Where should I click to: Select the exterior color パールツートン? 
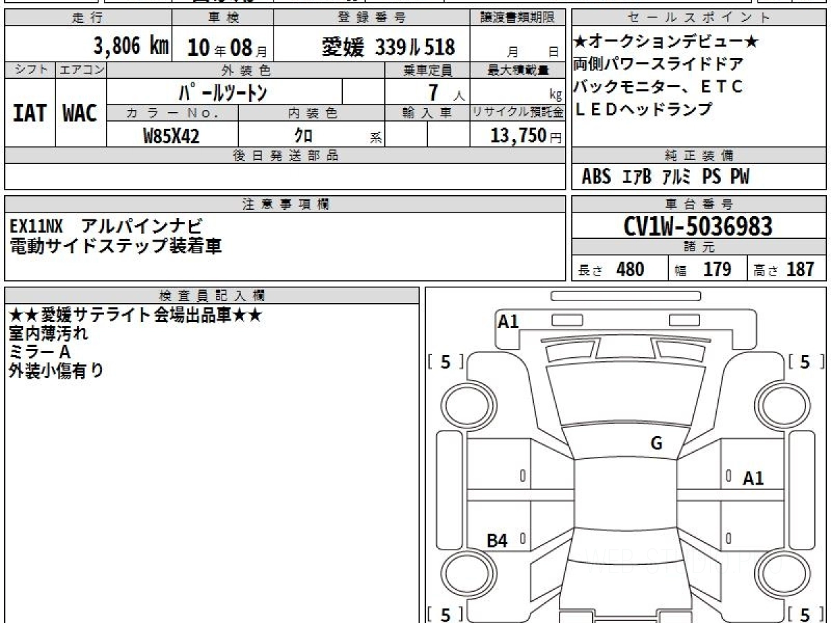223,91
